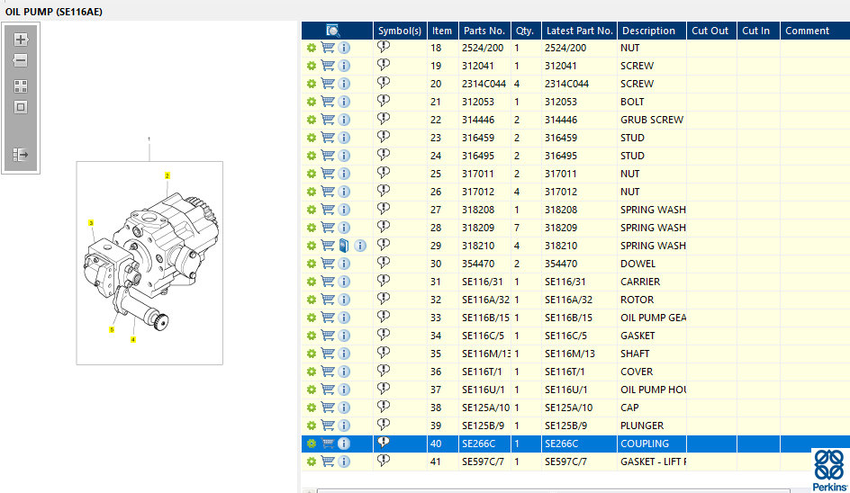This screenshot has width=850, height=493.
Task: Add item 41 GASKET to cart
Action: pyautogui.click(x=328, y=462)
